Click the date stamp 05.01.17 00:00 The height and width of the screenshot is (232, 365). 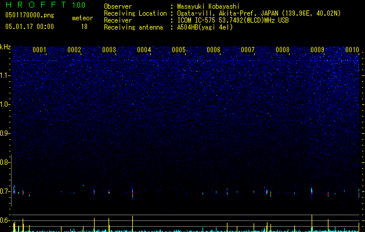point(30,27)
